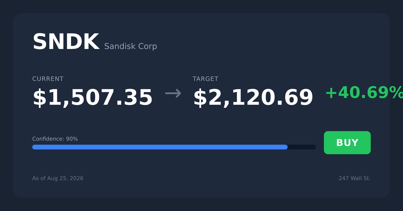Click the blue filled confidence bar
This screenshot has width=403, height=211.
[160, 147]
